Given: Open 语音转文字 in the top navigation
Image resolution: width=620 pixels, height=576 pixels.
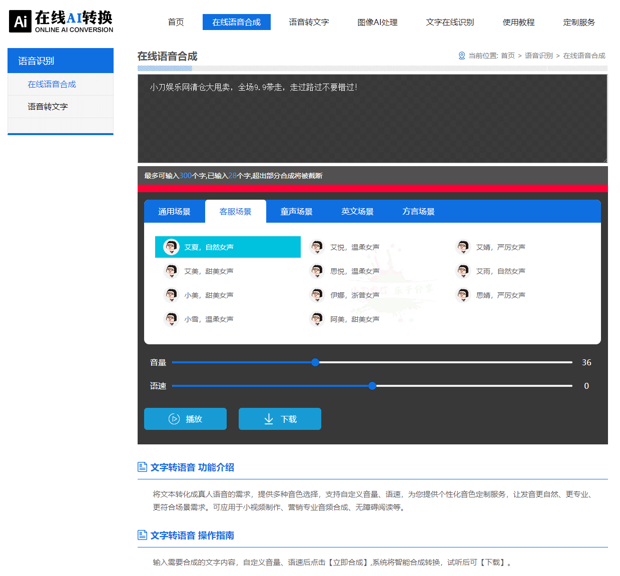Looking at the screenshot, I should pos(309,22).
